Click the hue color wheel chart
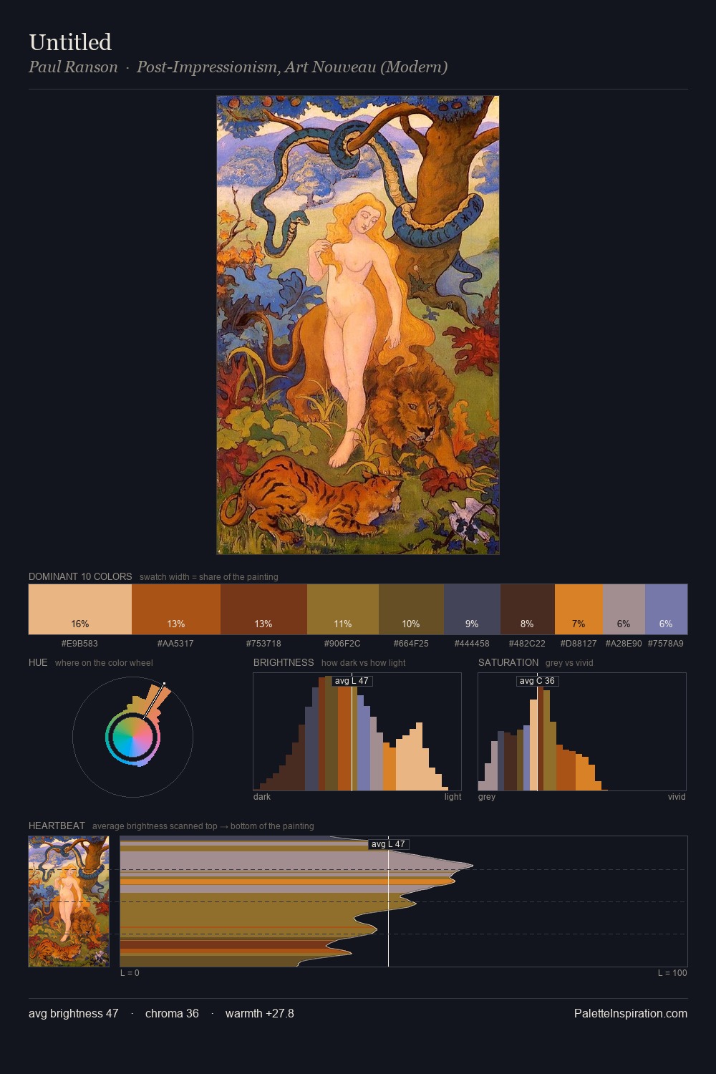The image size is (716, 1074). pos(132,737)
